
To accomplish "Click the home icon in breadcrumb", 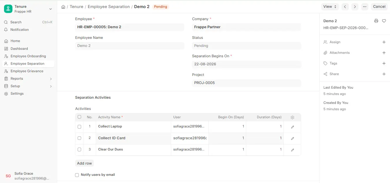I will (x=63, y=7).
